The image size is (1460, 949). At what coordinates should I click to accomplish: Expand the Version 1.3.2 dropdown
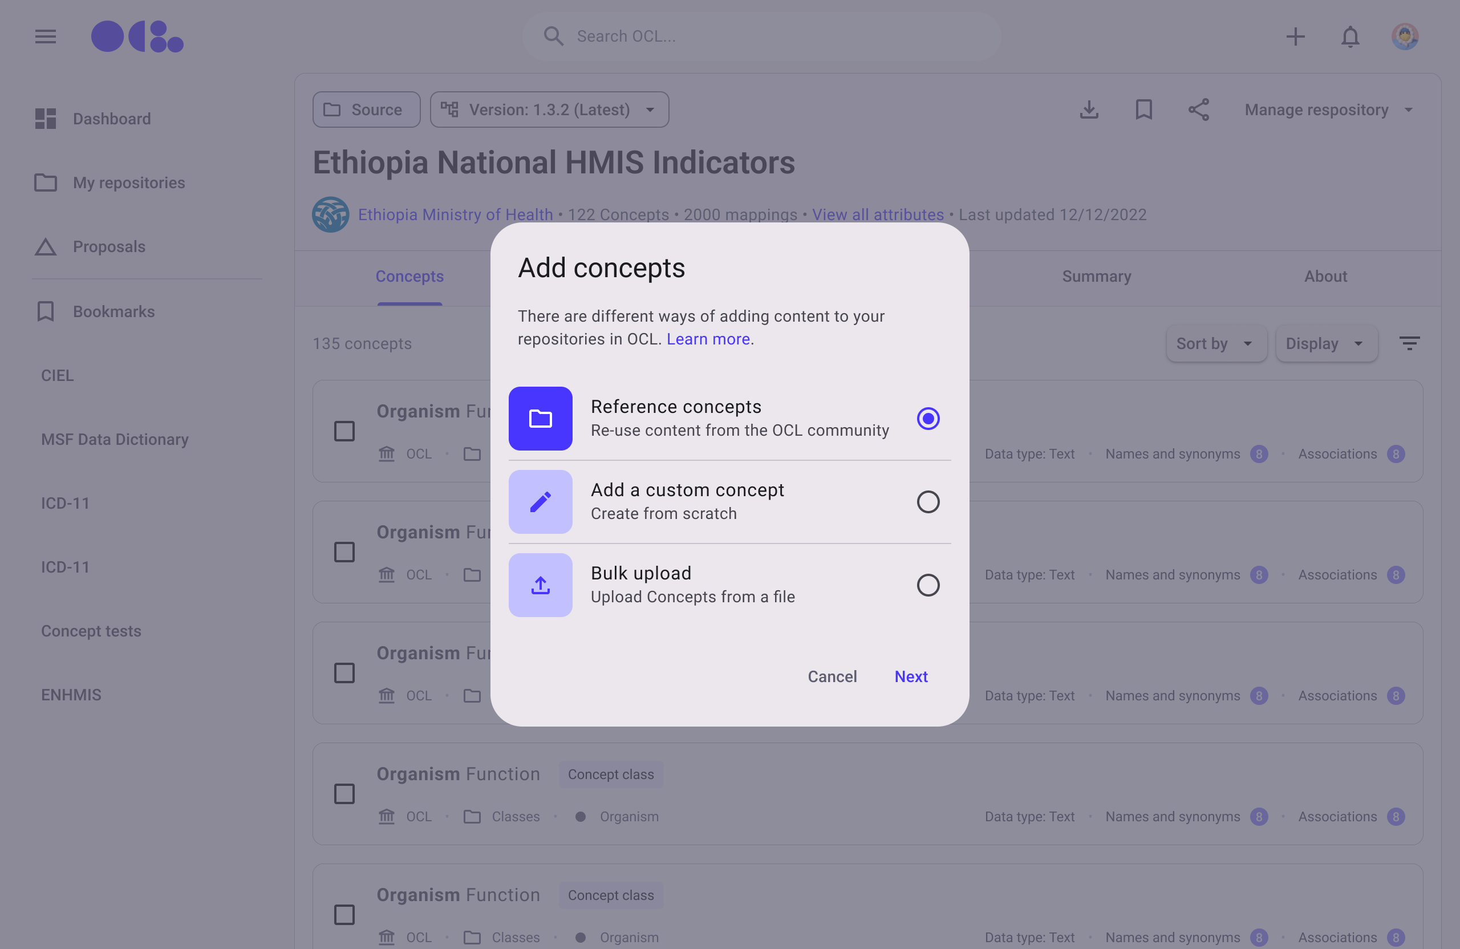549,110
